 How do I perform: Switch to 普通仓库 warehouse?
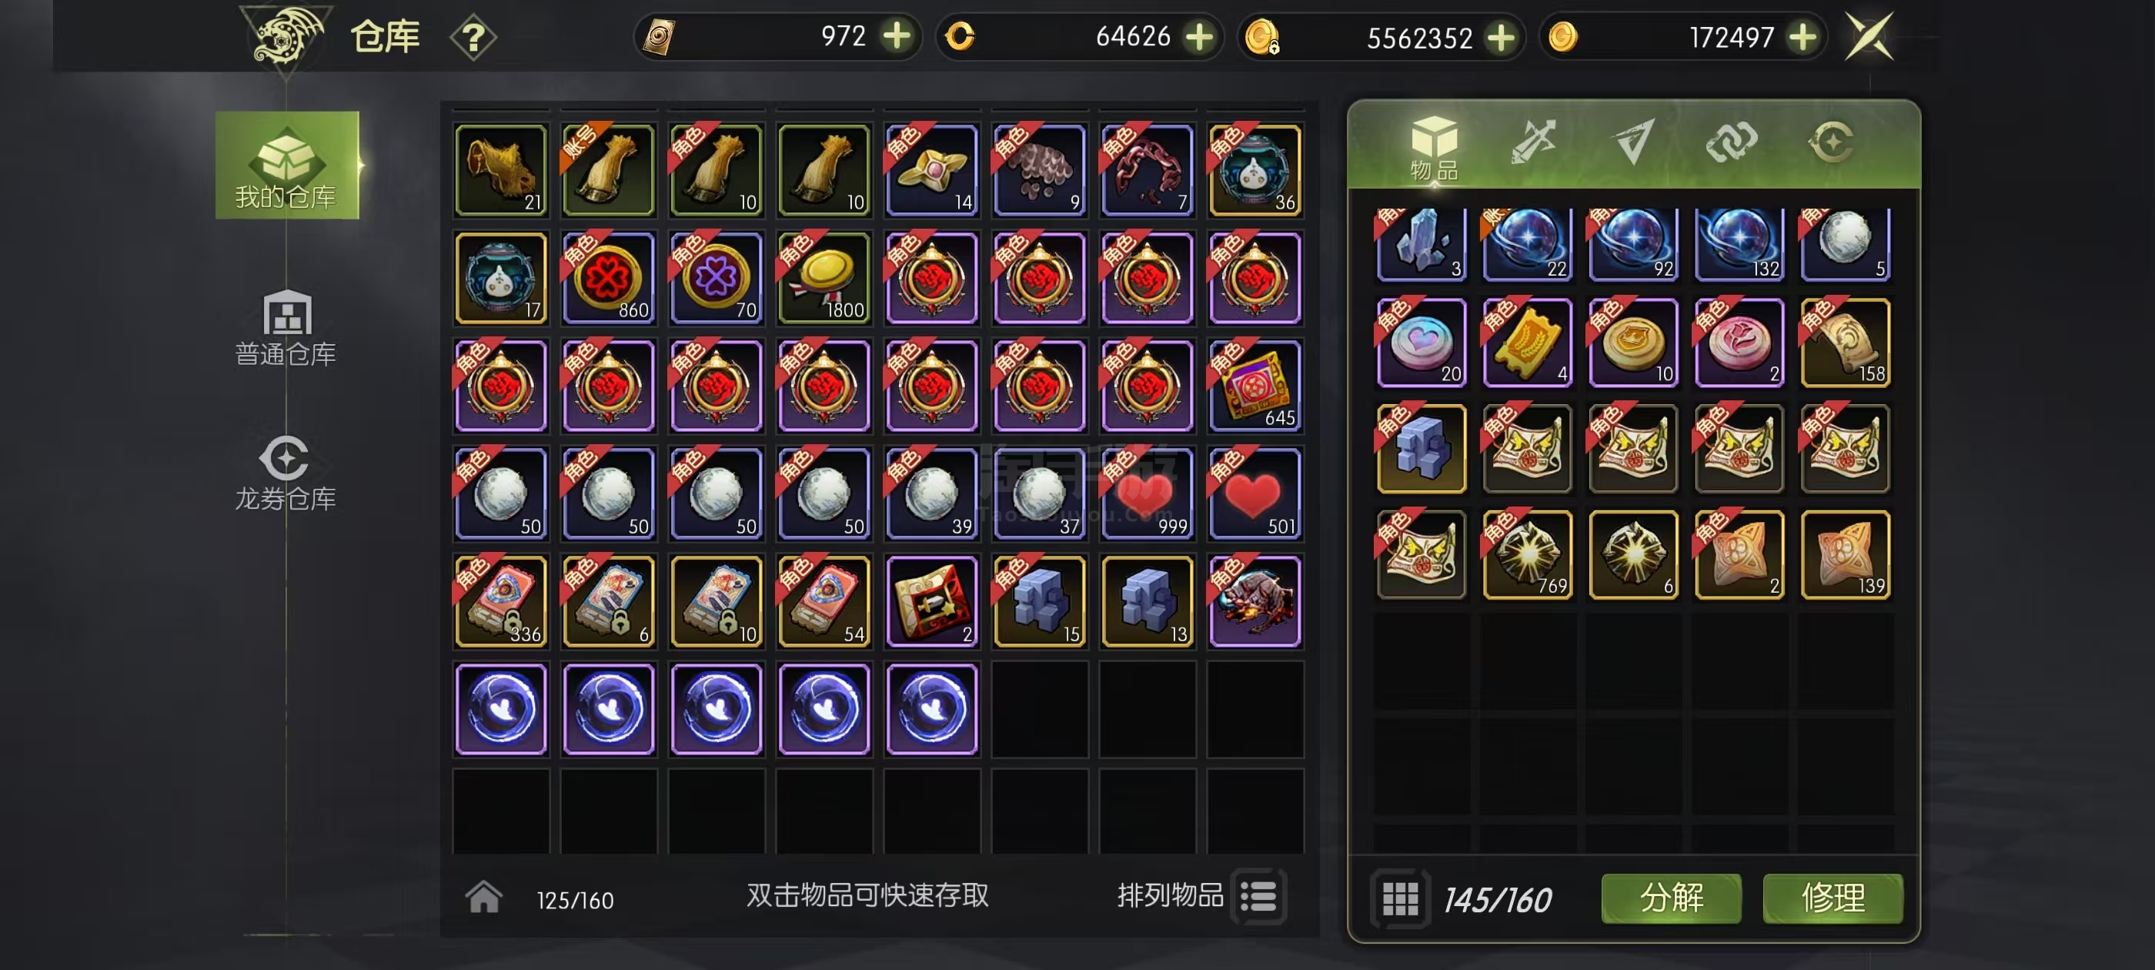pos(286,328)
